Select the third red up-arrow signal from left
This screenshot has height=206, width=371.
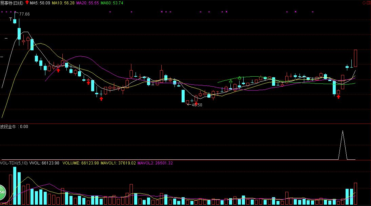click(x=101, y=99)
